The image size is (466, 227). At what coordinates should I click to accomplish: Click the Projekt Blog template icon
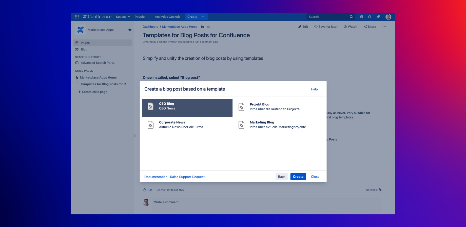pyautogui.click(x=242, y=107)
